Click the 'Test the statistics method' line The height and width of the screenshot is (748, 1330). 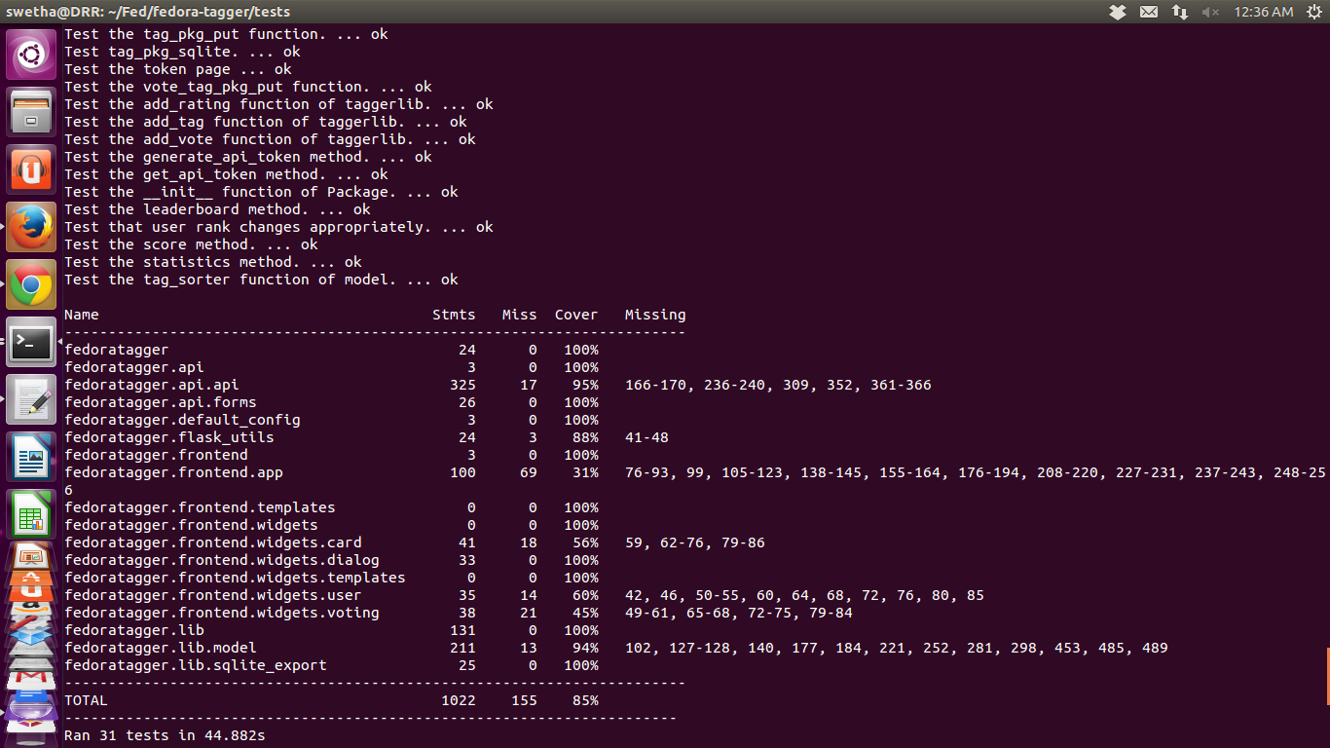(213, 262)
